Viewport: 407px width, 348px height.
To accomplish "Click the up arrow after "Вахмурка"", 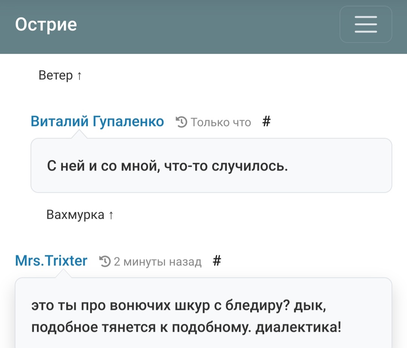I will pyautogui.click(x=111, y=215).
